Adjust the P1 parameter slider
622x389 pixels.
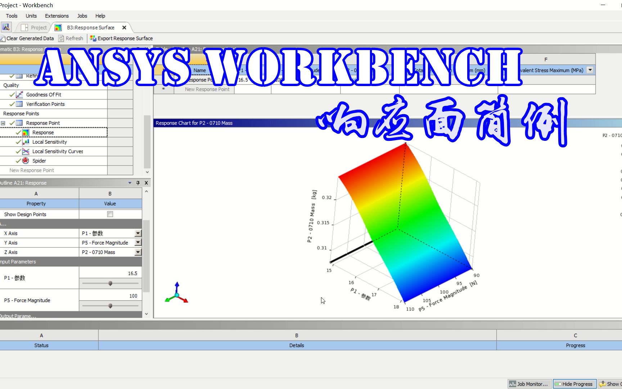coord(111,283)
